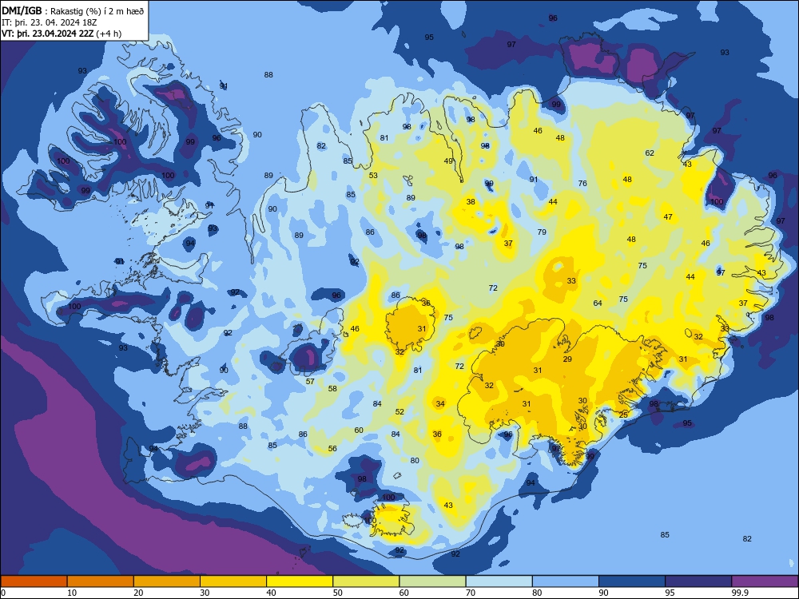Select the 80–90 medium blue legend swatch
799x599 pixels.
pyautogui.click(x=566, y=581)
